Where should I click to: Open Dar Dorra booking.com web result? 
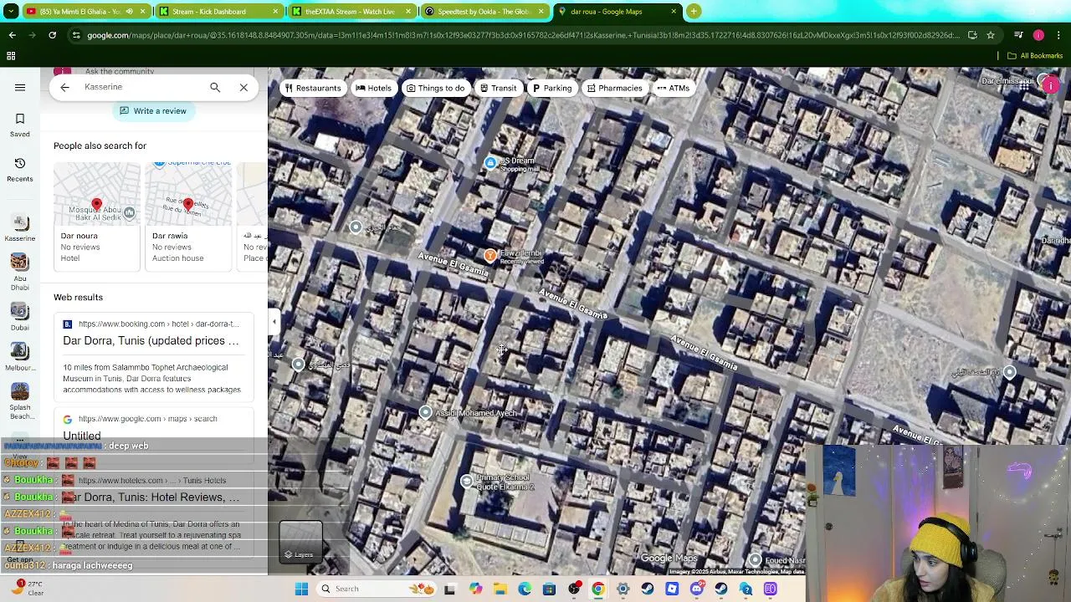pos(151,340)
